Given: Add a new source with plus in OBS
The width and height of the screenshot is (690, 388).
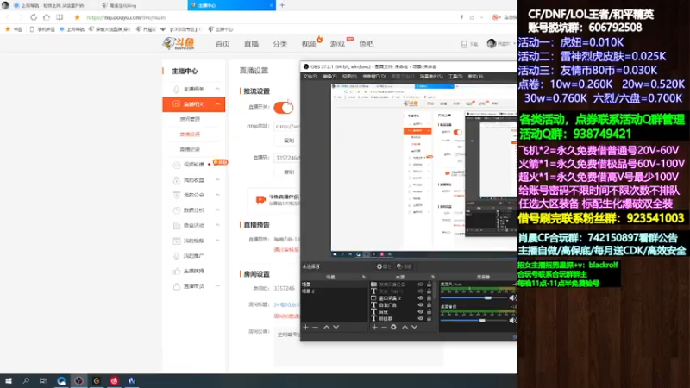Looking at the screenshot, I should [374, 327].
